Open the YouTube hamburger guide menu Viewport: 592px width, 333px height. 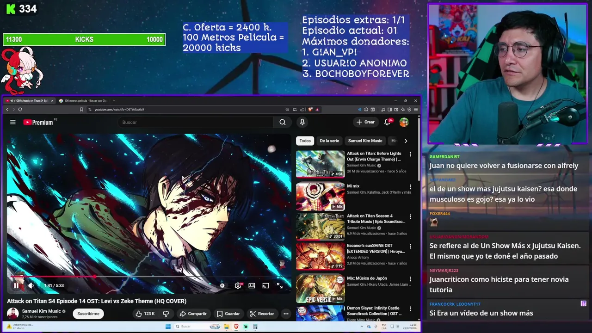point(13,122)
